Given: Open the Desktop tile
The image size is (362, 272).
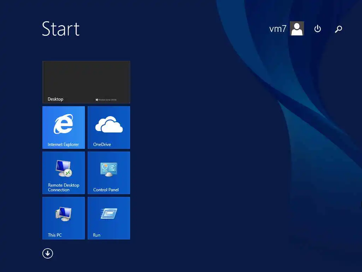Looking at the screenshot, I should click(x=86, y=82).
